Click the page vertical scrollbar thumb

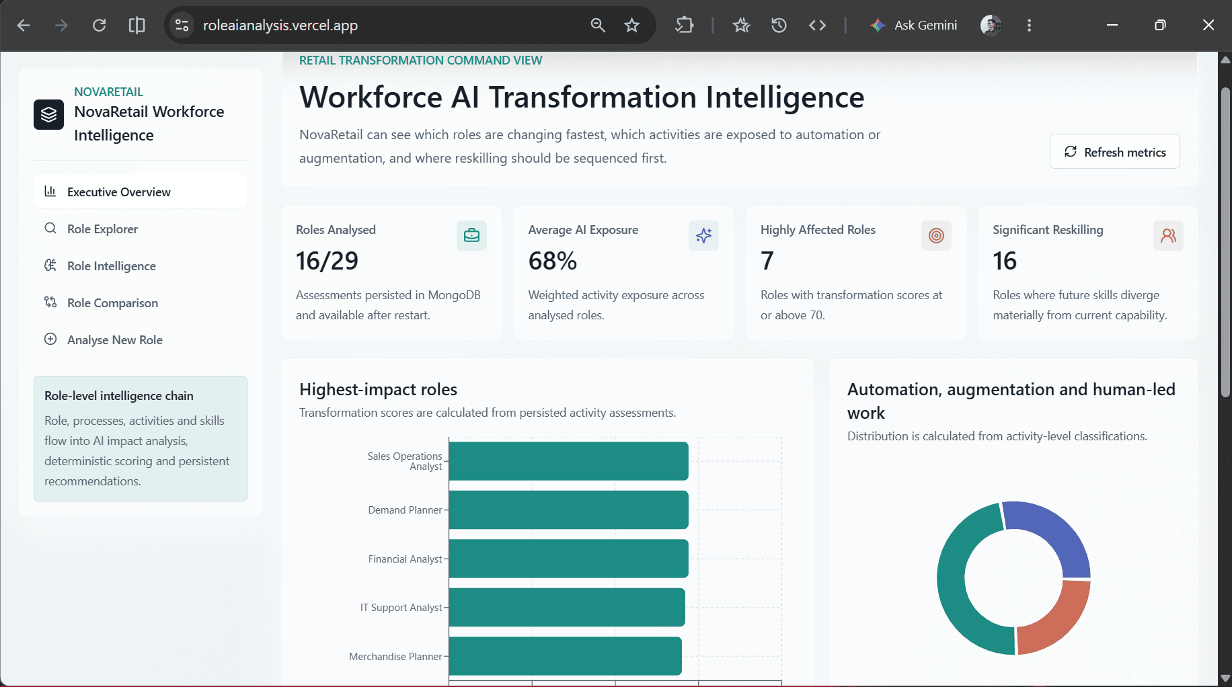tap(1225, 242)
